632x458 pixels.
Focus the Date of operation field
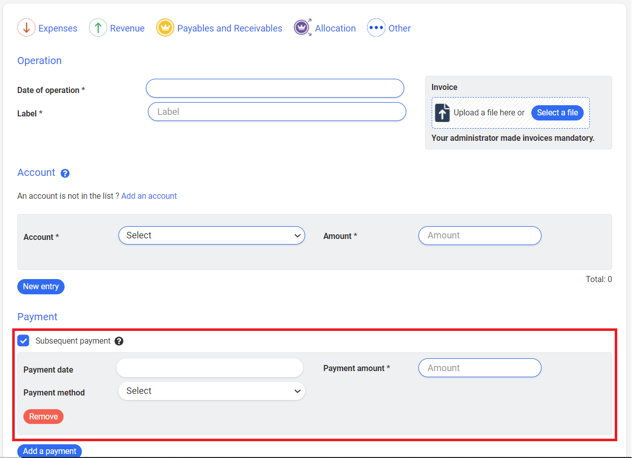pyautogui.click(x=275, y=88)
